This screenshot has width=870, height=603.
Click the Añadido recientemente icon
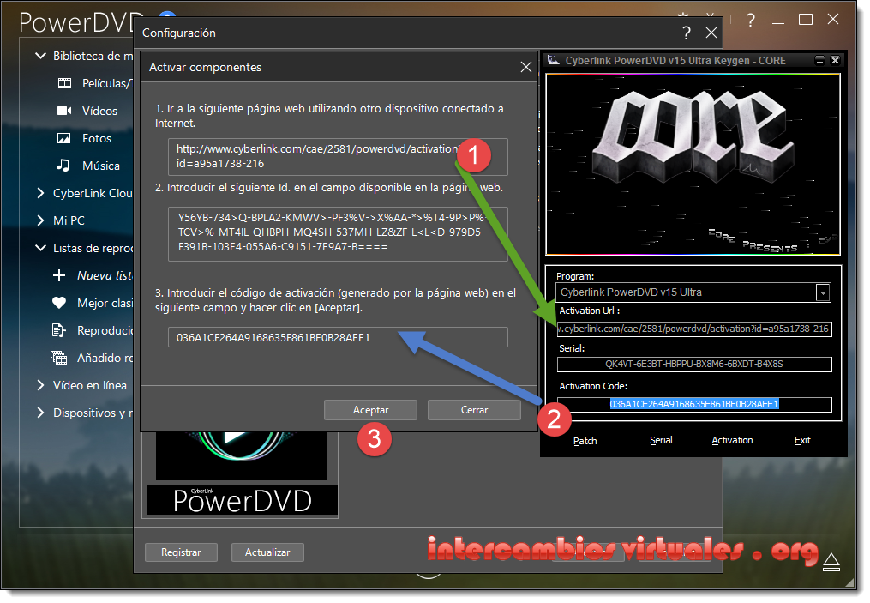(x=59, y=358)
